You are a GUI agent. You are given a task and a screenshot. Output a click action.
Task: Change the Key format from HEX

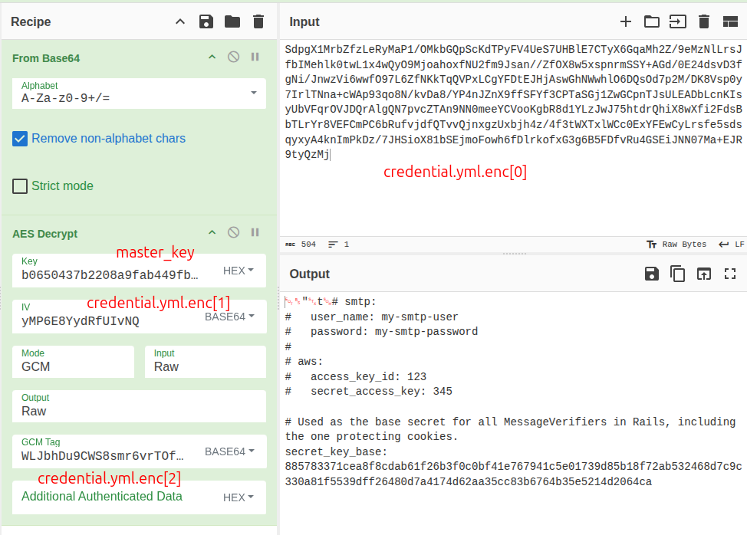[x=239, y=271]
